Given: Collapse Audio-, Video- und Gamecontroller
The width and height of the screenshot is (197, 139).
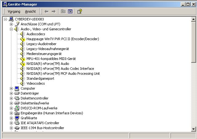Looking at the screenshot, I should [11, 29].
